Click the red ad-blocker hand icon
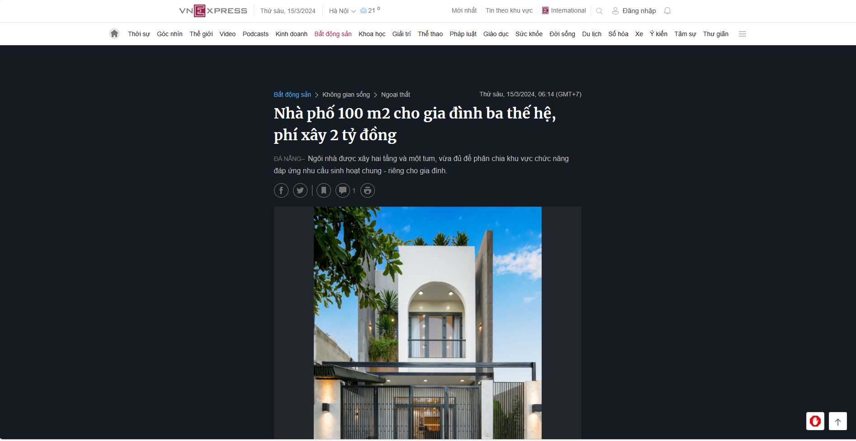856x441 pixels. pyautogui.click(x=815, y=421)
